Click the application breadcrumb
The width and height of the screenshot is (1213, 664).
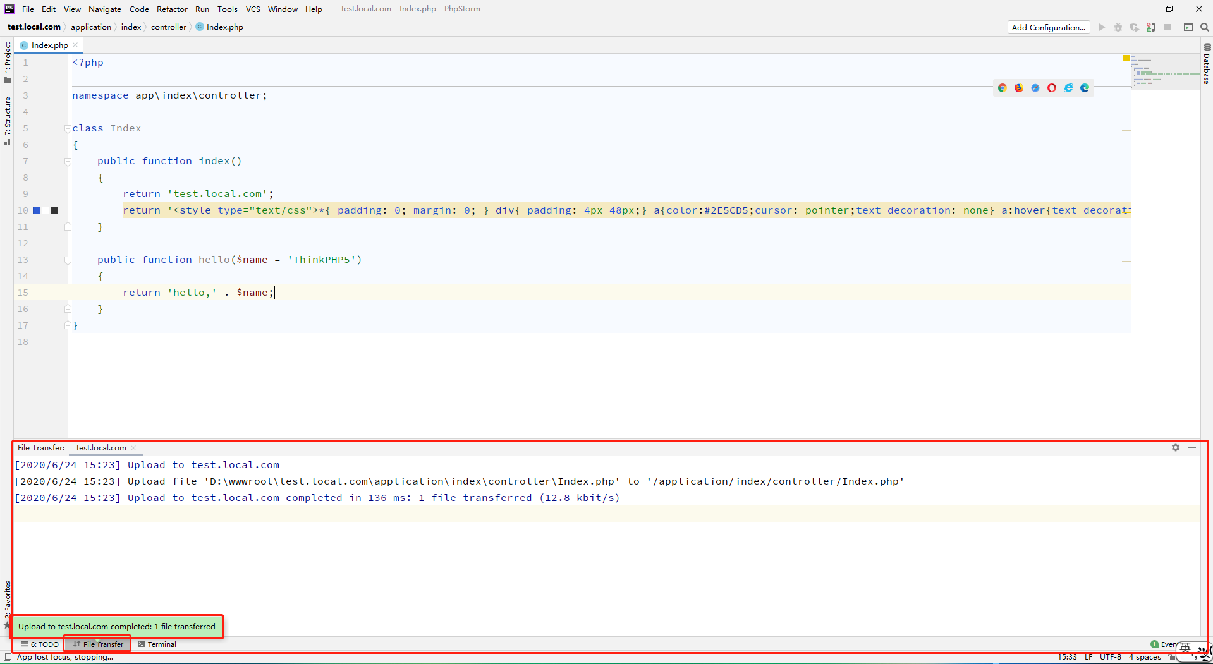pyautogui.click(x=91, y=27)
